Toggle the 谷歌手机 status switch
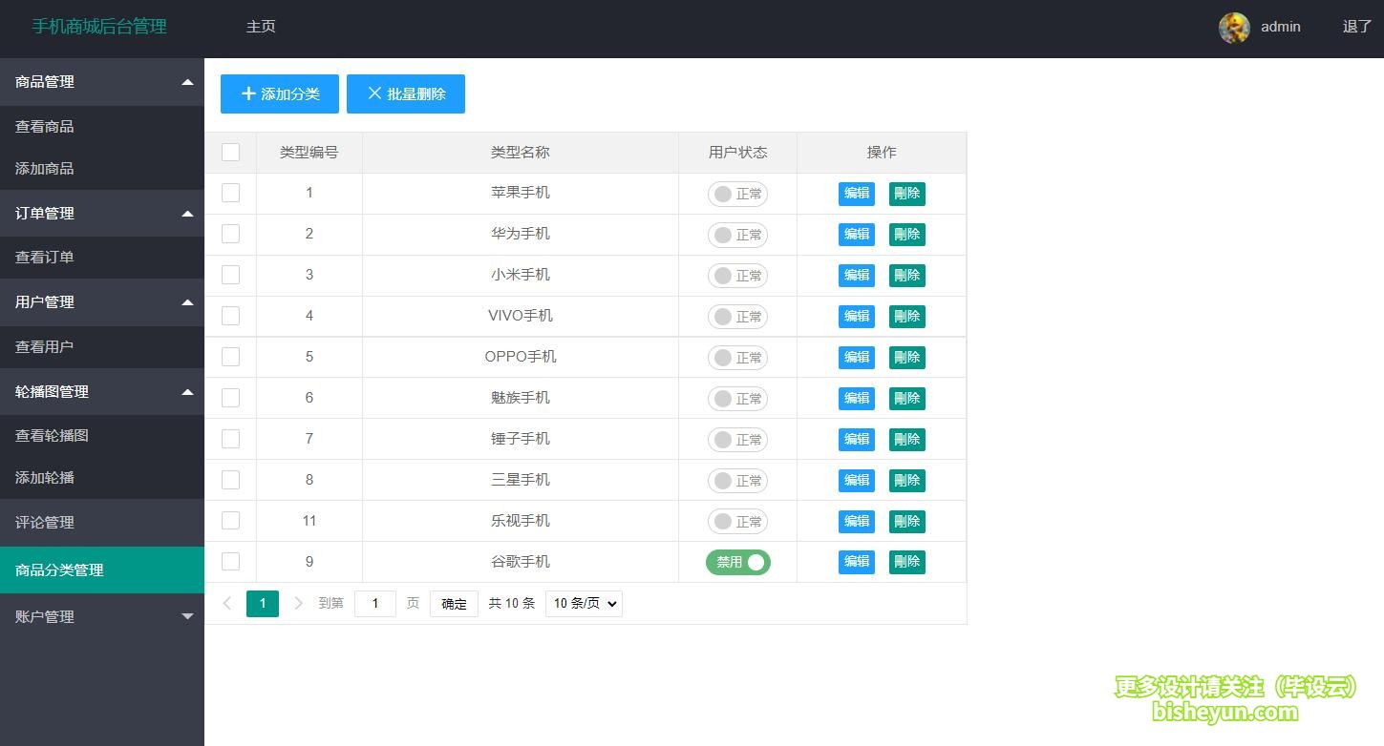This screenshot has height=746, width=1384. [738, 562]
